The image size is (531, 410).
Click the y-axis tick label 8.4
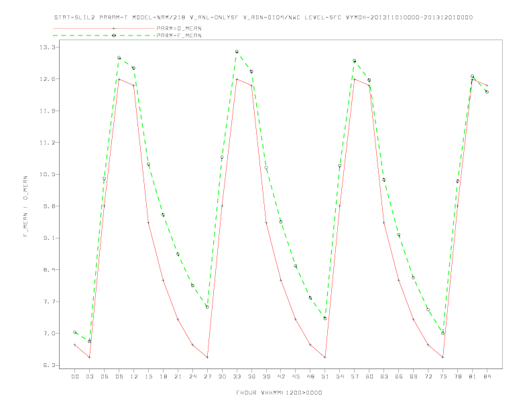click(x=49, y=270)
